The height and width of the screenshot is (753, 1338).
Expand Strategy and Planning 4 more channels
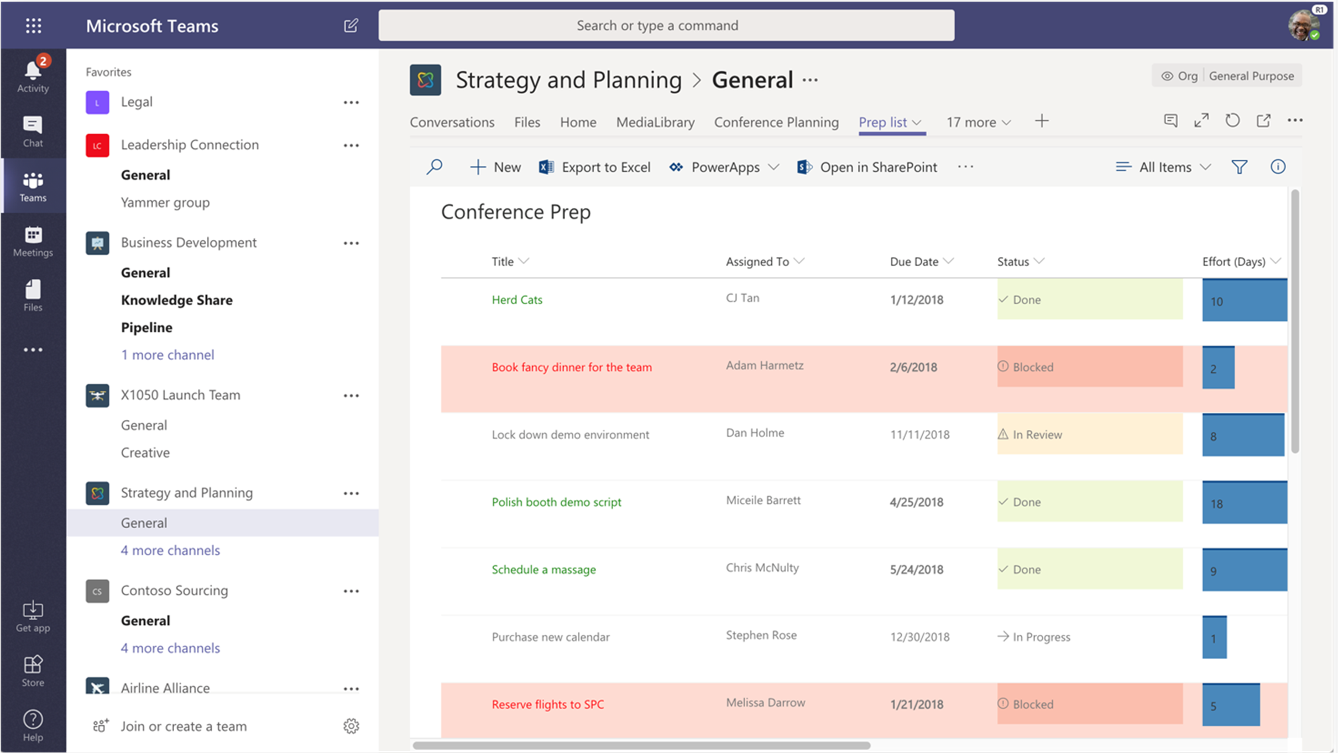click(x=171, y=549)
